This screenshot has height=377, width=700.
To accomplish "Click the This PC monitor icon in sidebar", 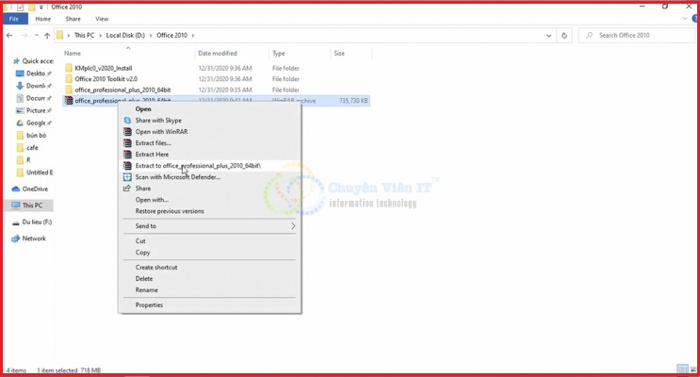I will (x=16, y=205).
